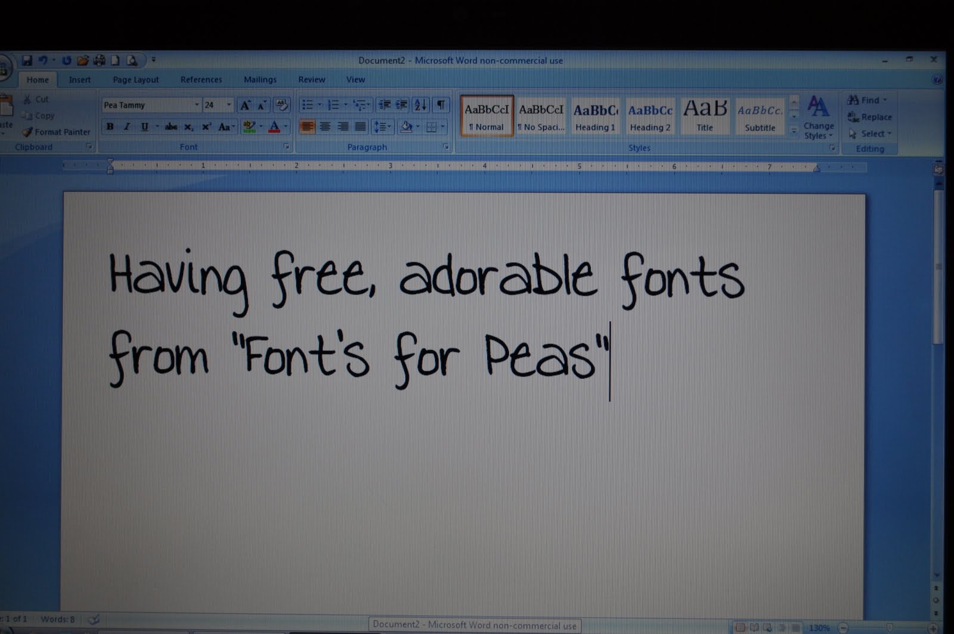Click the Replace button
This screenshot has width=954, height=634.
click(x=870, y=117)
